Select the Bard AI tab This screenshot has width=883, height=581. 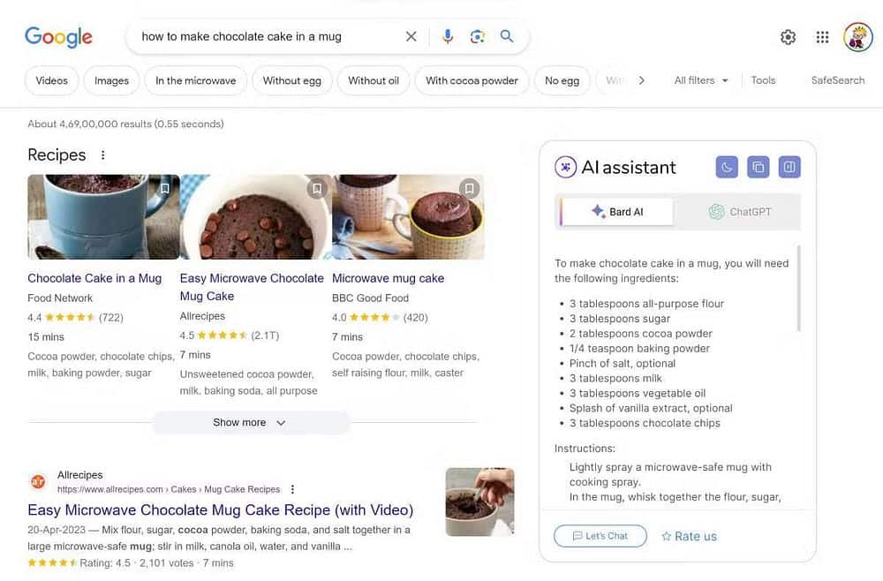pos(616,212)
